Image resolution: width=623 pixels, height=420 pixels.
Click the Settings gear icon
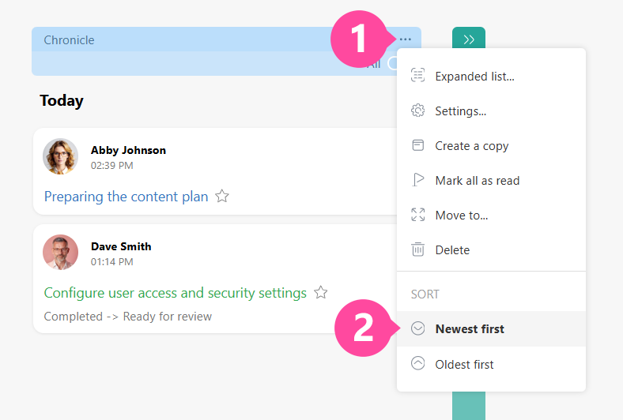(418, 111)
